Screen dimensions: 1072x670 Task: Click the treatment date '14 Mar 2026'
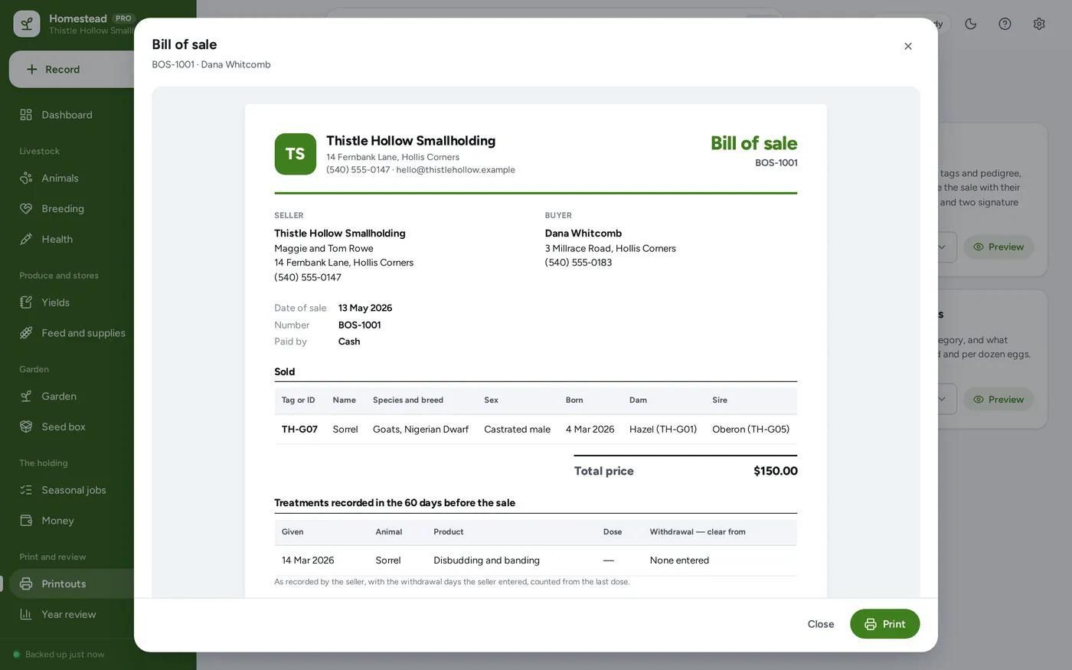[x=308, y=561]
